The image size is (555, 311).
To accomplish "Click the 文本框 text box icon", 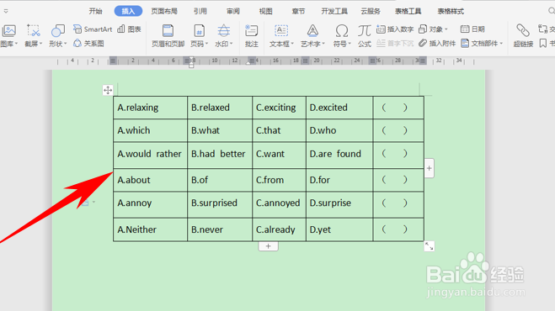I will 281,31.
